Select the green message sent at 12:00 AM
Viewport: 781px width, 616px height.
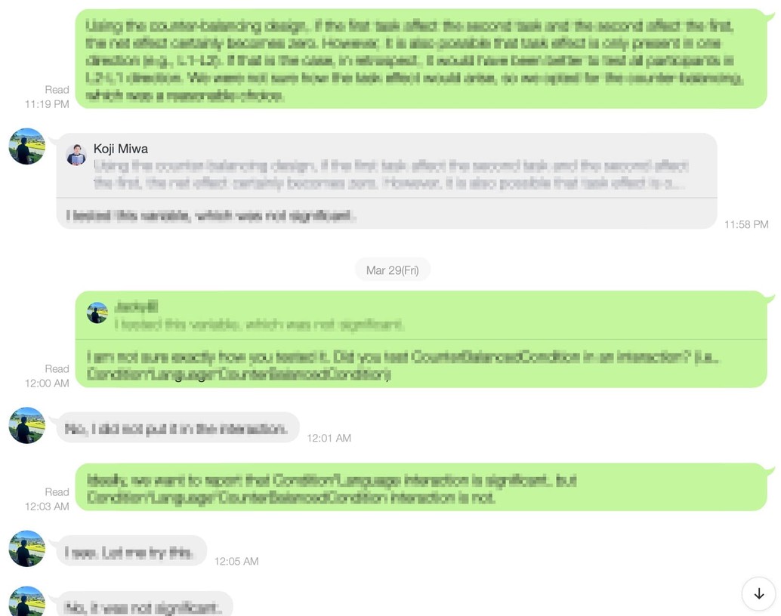[421, 339]
